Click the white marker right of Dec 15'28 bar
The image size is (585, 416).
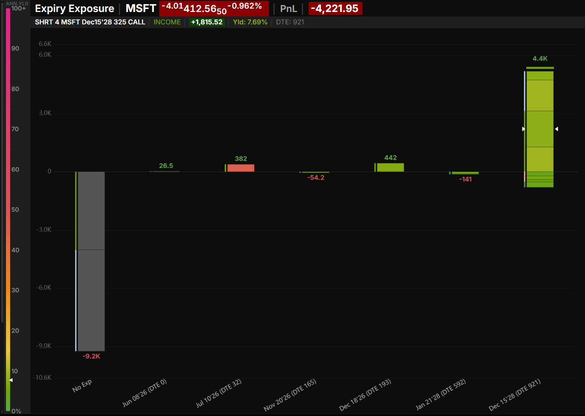click(x=557, y=129)
